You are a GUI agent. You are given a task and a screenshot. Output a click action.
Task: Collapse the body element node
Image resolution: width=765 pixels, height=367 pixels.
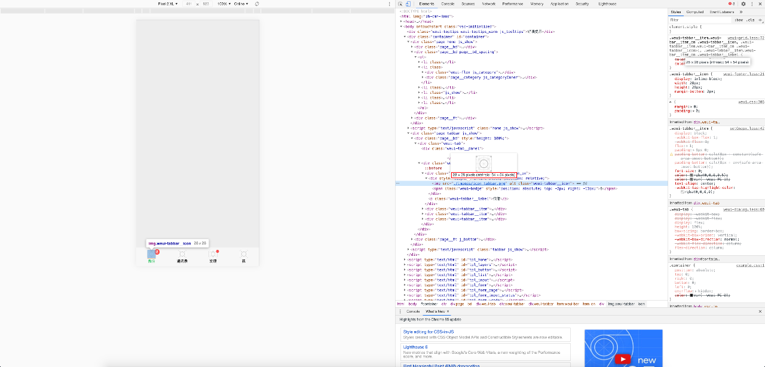402,27
